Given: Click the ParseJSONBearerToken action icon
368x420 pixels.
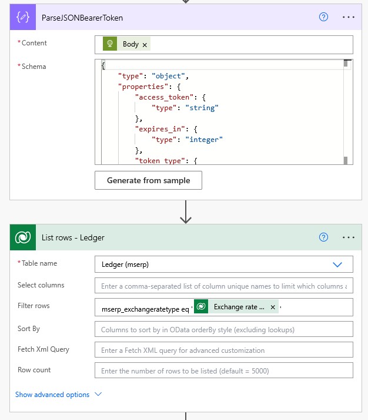Looking at the screenshot, I should point(23,17).
